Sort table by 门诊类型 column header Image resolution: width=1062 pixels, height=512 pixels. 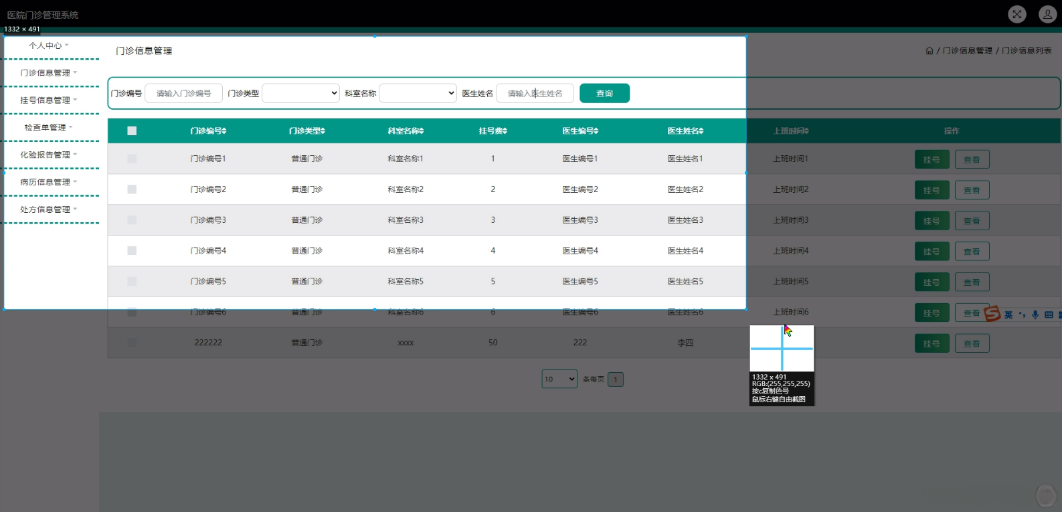[307, 131]
